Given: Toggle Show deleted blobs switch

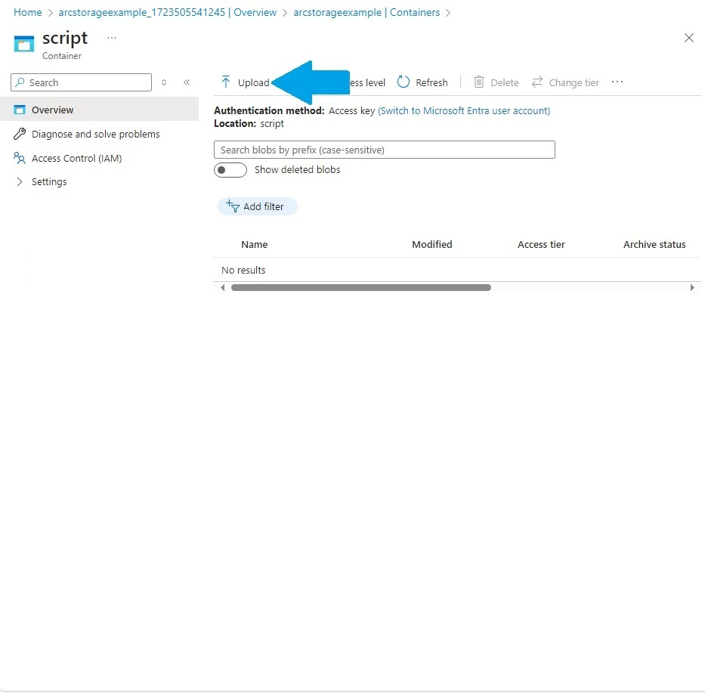Looking at the screenshot, I should click(230, 170).
